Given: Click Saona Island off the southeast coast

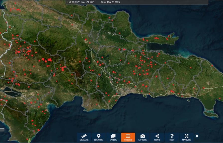Looking at the screenshot, I should pyautogui.click(x=211, y=114).
